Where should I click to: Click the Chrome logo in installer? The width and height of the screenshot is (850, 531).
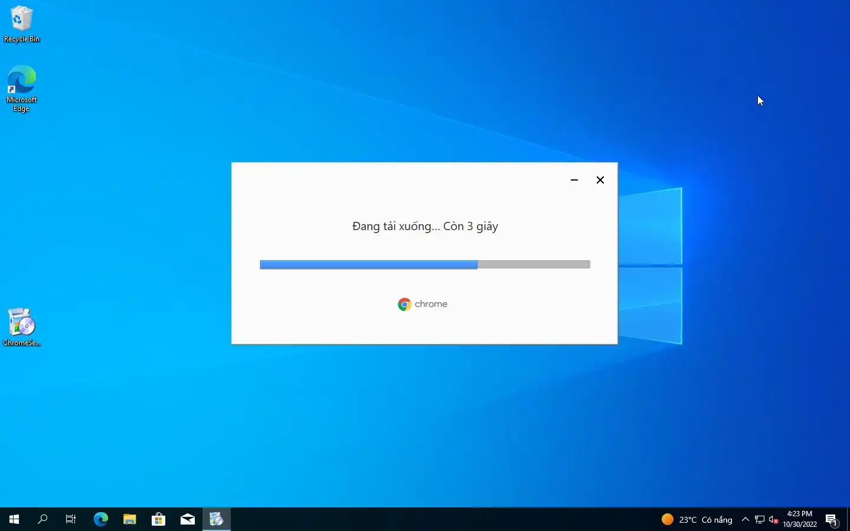(x=404, y=304)
